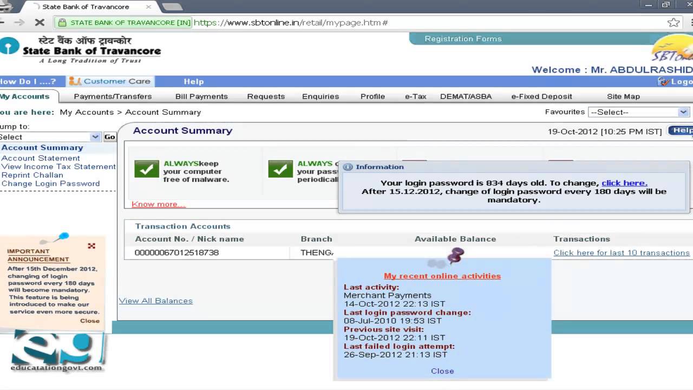
Task: Click '26-Sep-2012 21:13 IST' failed login time
Action: coord(395,355)
